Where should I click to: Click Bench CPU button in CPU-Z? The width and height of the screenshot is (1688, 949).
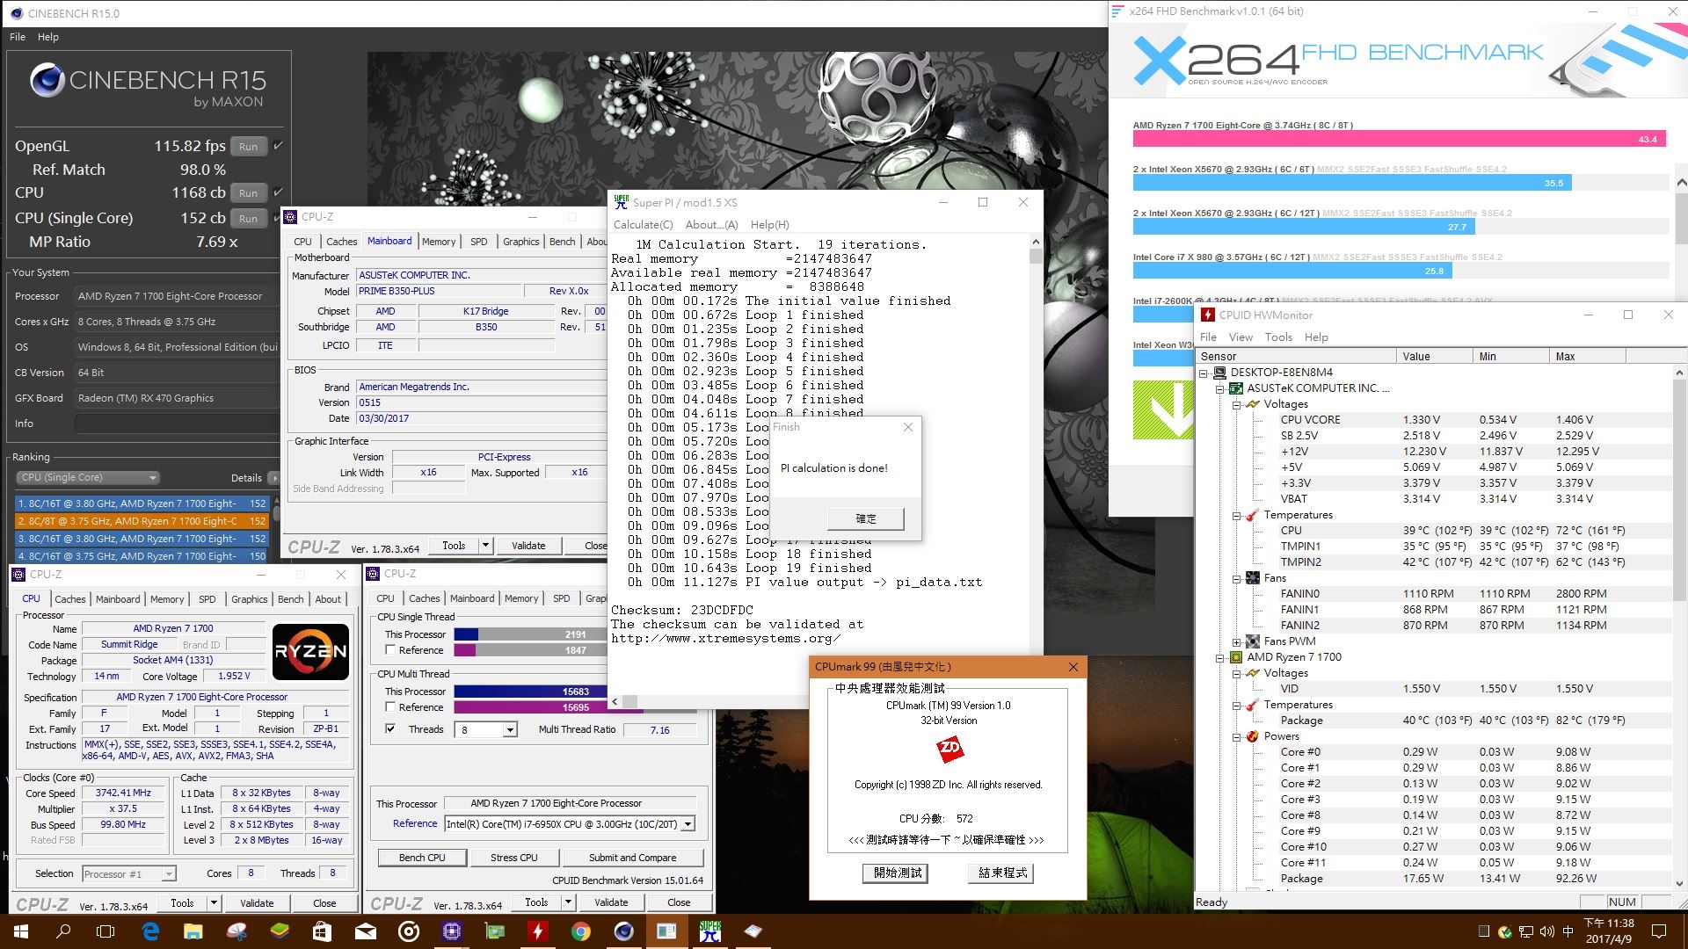click(422, 858)
